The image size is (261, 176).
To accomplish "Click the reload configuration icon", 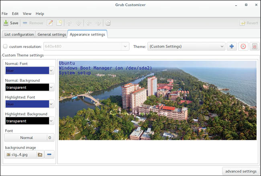I will [x=108, y=23].
